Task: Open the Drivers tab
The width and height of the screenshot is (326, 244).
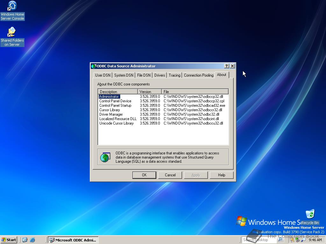Action: click(160, 75)
